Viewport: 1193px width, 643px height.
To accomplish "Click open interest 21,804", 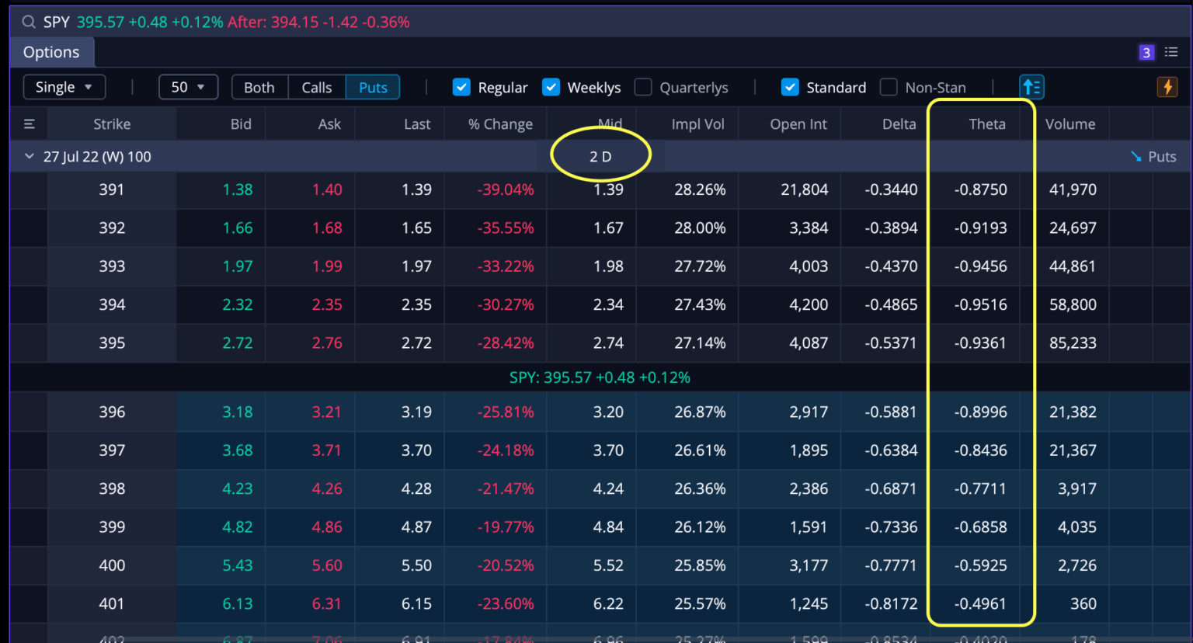I will pyautogui.click(x=805, y=189).
